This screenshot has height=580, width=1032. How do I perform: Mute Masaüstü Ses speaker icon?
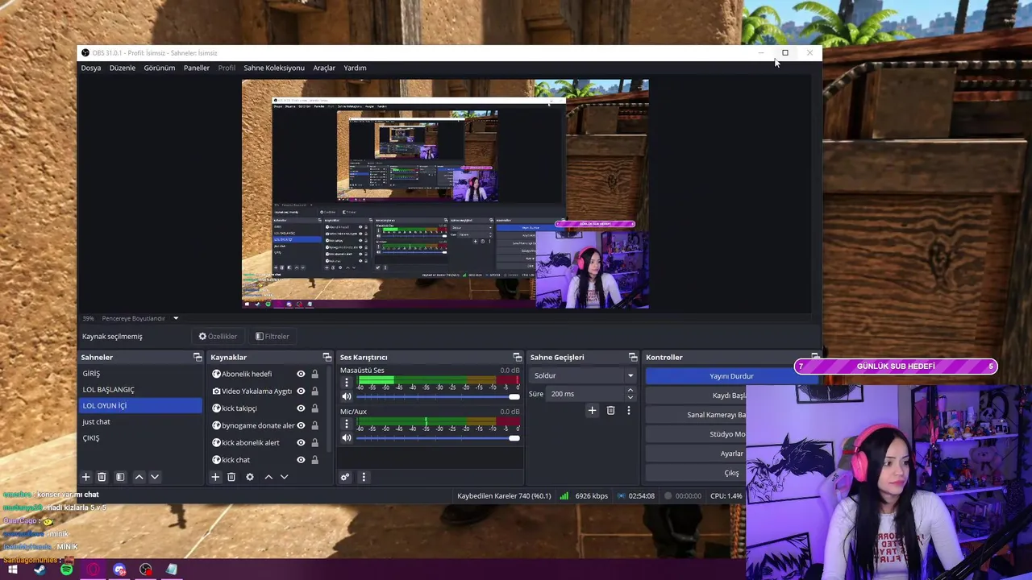pyautogui.click(x=347, y=396)
